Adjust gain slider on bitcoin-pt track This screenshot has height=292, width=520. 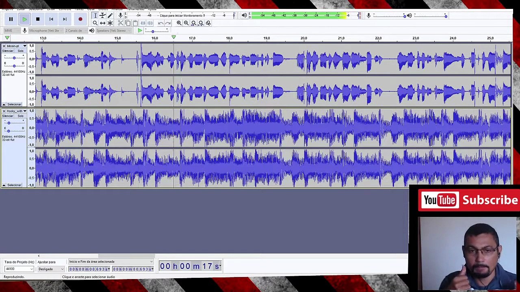[14, 58]
